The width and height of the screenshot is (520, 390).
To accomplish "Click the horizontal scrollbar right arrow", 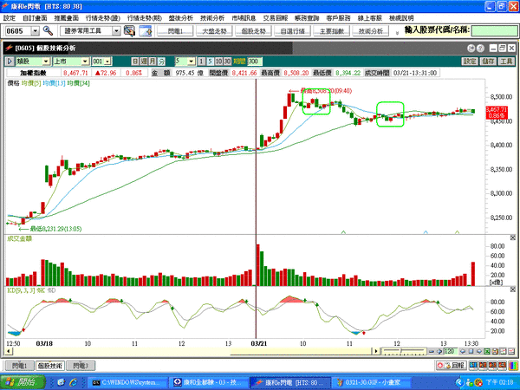I will pos(376,351).
